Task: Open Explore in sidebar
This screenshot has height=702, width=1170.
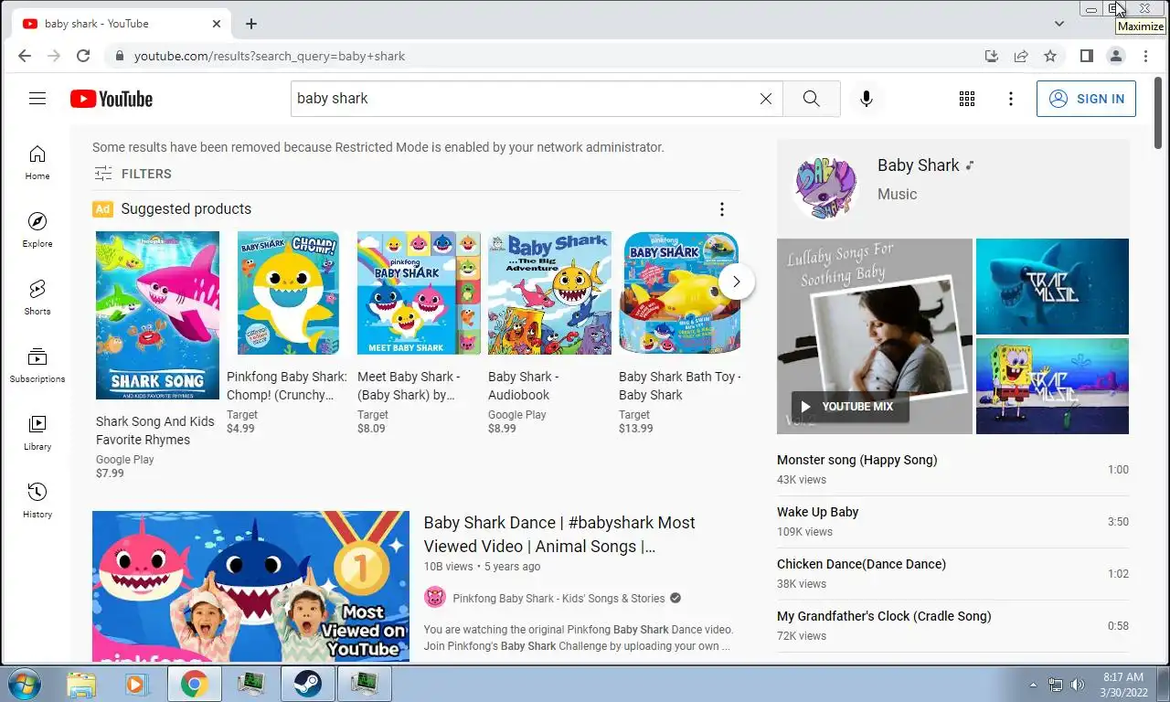Action: (x=37, y=230)
